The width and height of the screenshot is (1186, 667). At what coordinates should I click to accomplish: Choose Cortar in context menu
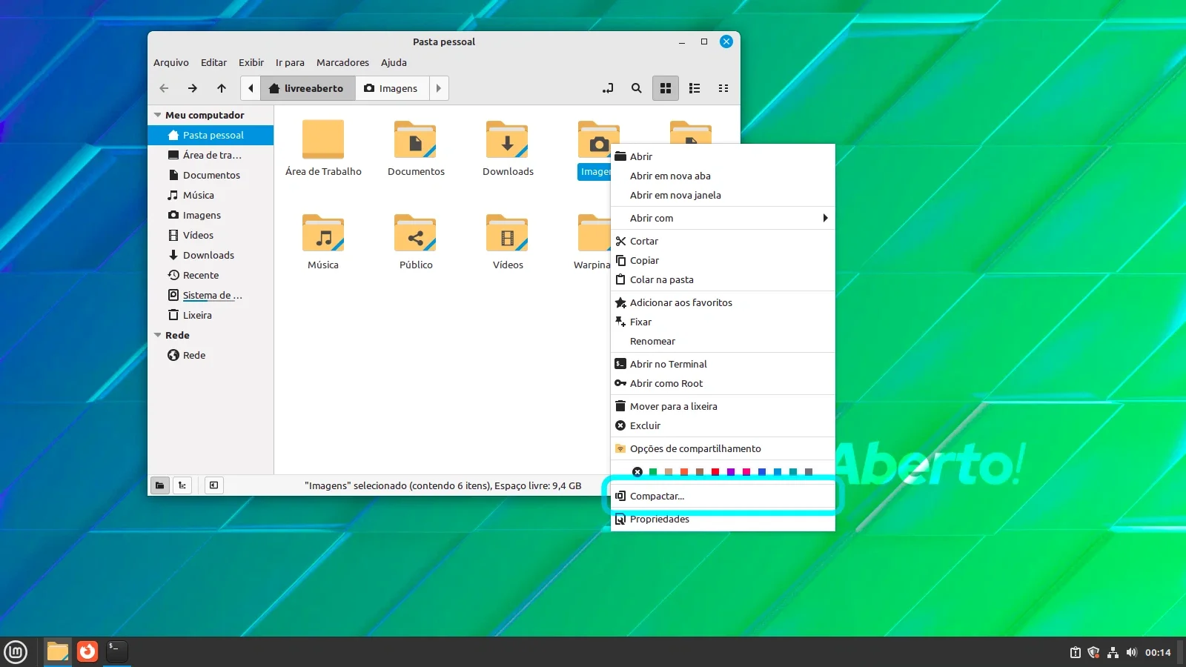point(723,241)
